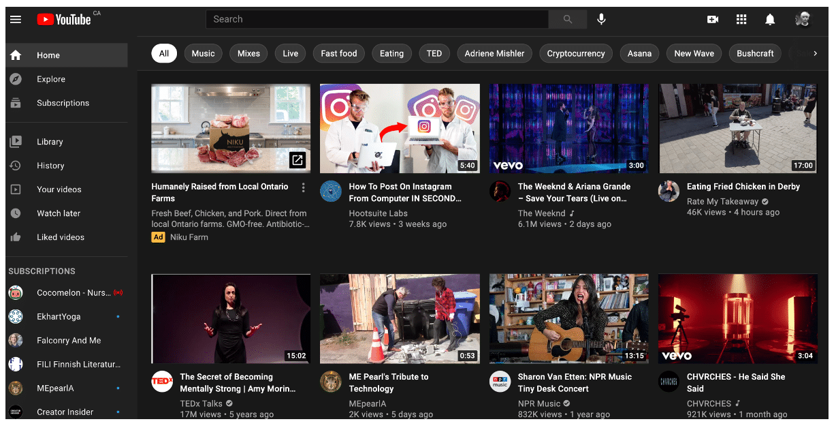Open the YouTube apps grid
836x428 pixels.
click(x=741, y=19)
